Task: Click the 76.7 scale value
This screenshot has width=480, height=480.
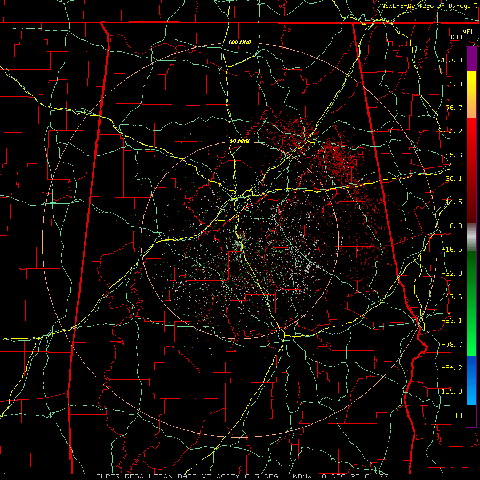Action: [x=454, y=107]
